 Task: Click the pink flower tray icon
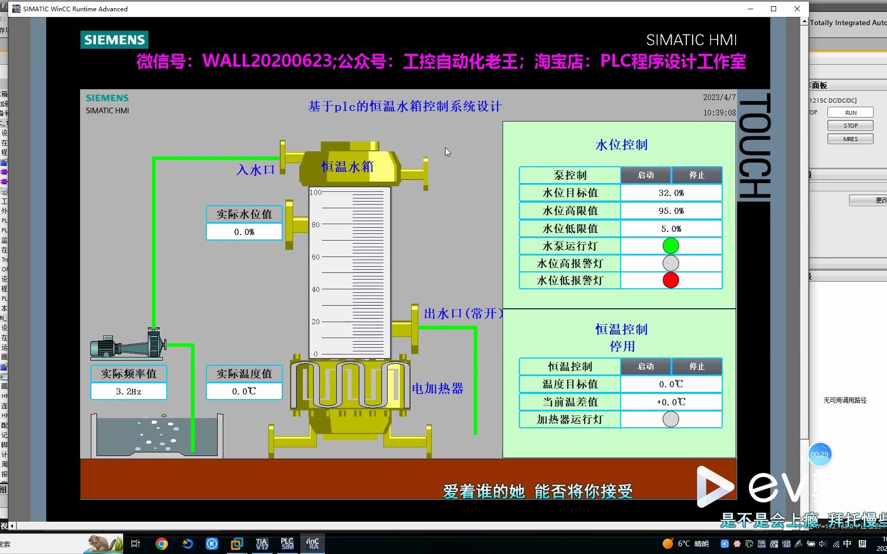pyautogui.click(x=737, y=544)
